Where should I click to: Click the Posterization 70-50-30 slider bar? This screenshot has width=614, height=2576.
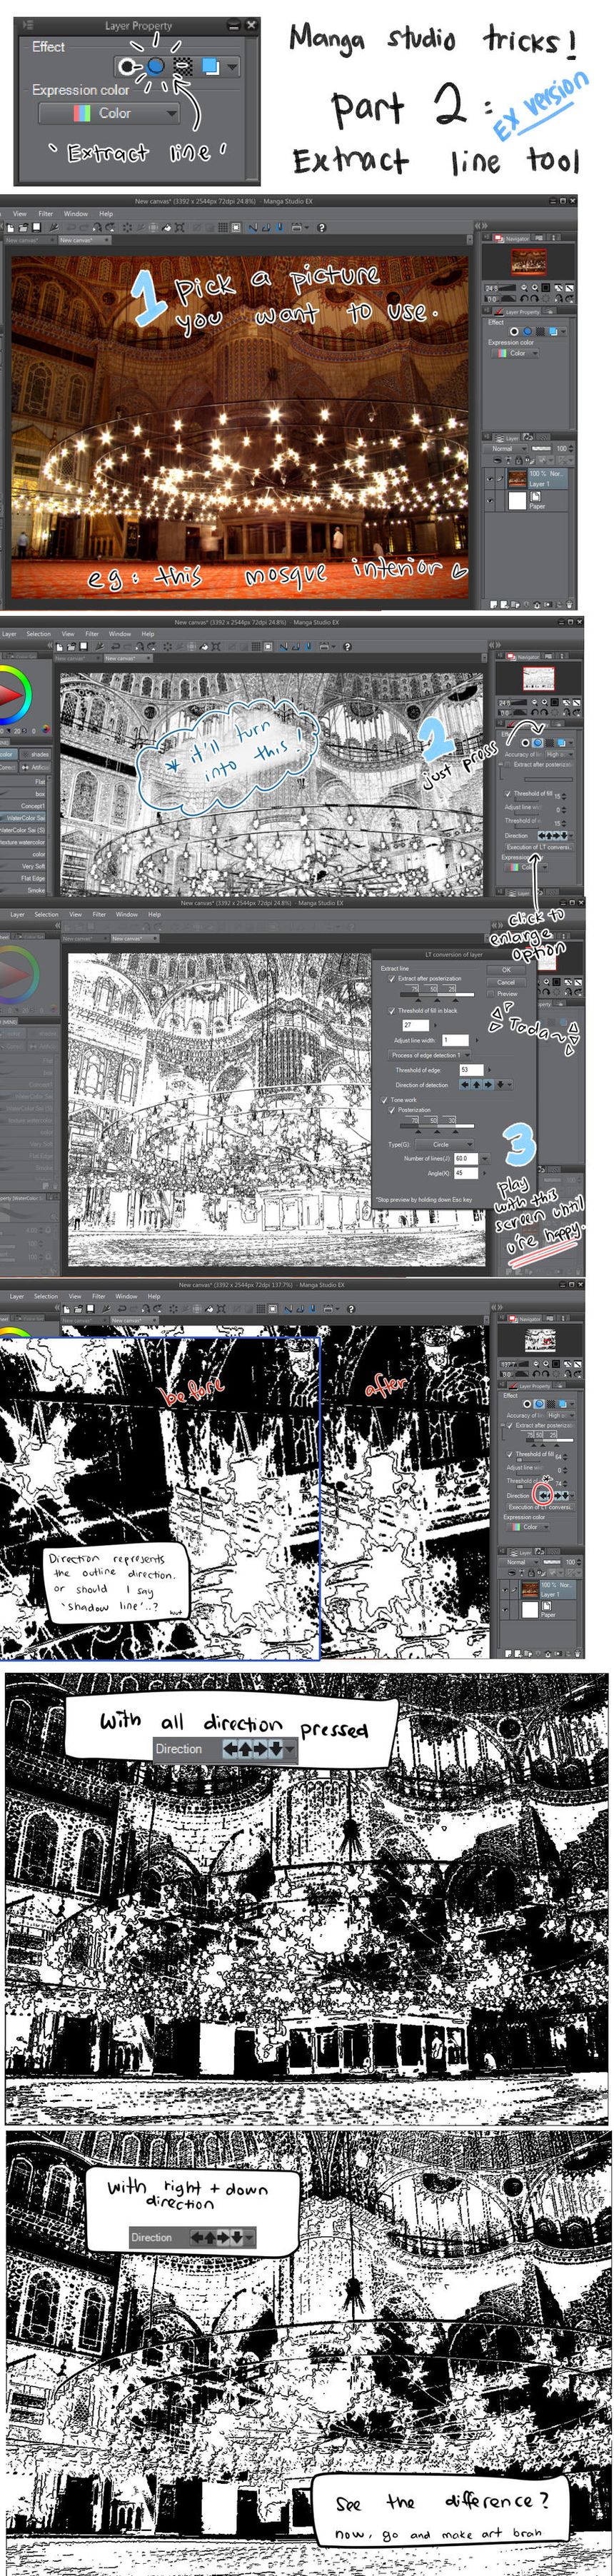(x=437, y=1127)
